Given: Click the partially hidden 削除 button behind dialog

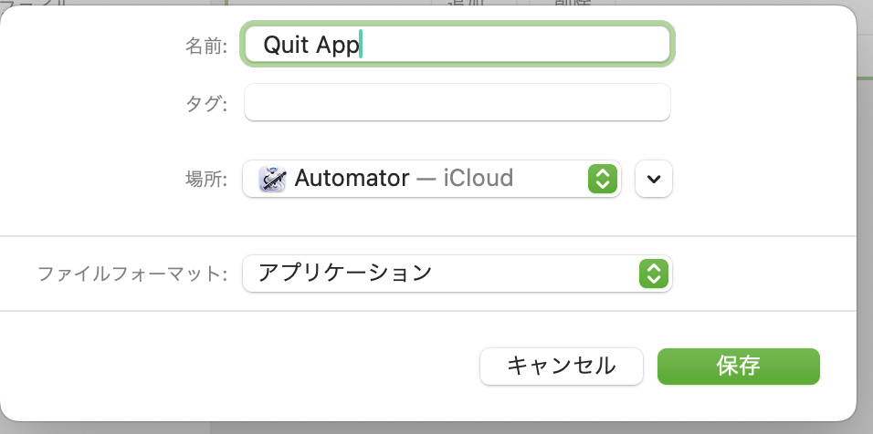Looking at the screenshot, I should [x=573, y=3].
